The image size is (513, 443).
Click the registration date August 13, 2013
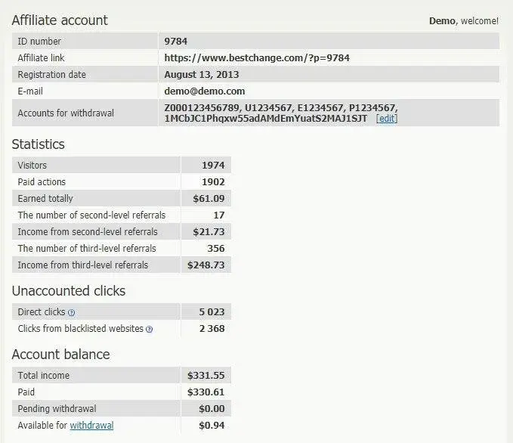click(202, 74)
